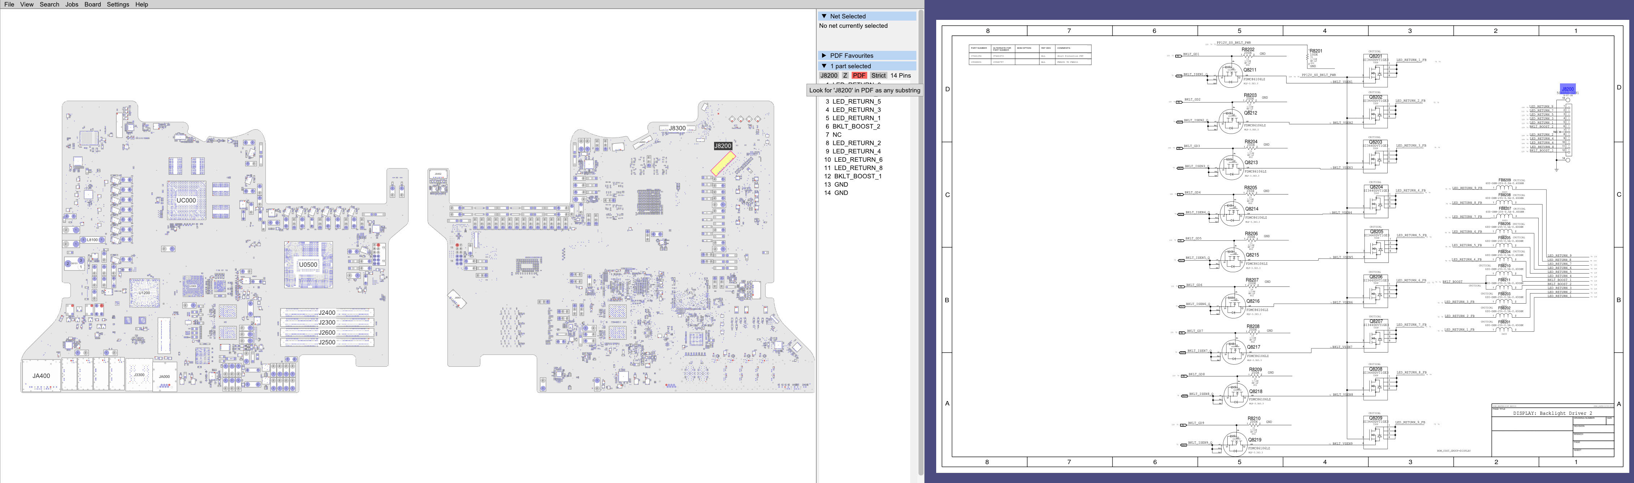Select the JA000 part on the board
Viewport: 1634px width, 483px height.
[x=164, y=377]
